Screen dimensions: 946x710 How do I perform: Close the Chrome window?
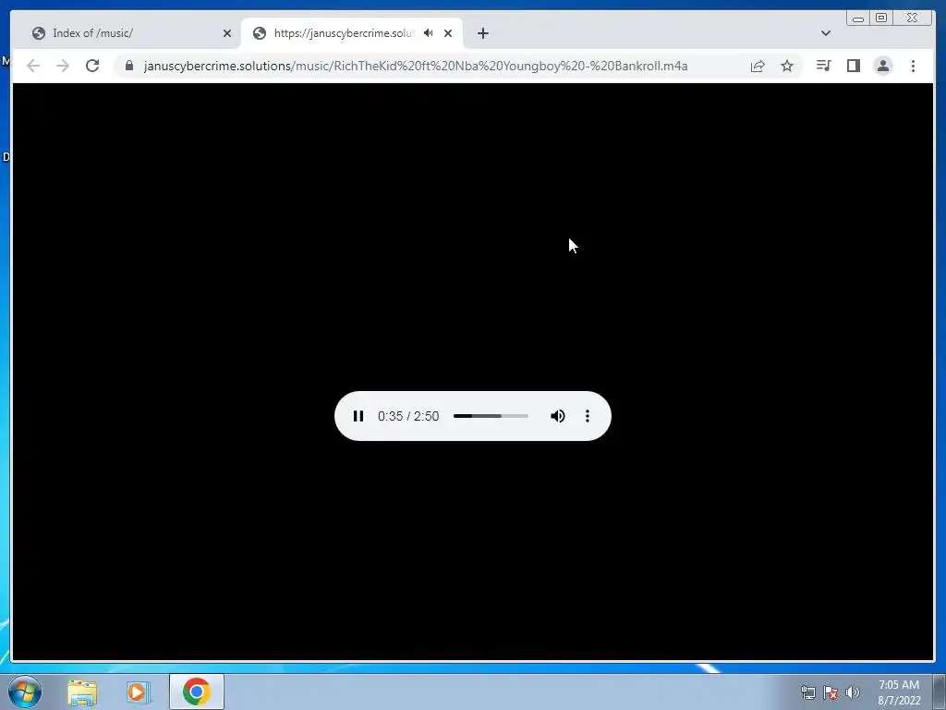[912, 18]
